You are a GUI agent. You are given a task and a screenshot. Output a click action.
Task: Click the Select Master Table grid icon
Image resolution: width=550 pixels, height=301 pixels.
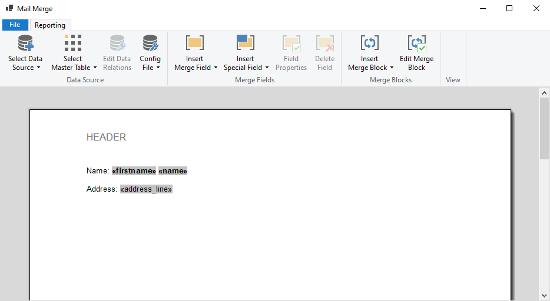coord(73,43)
